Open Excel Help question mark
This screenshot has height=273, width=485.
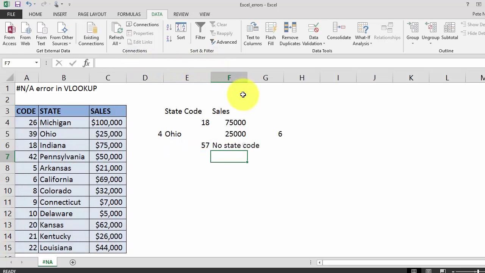coord(468,5)
